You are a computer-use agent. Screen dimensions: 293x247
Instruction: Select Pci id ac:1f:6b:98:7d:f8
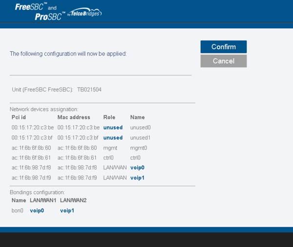31,168
